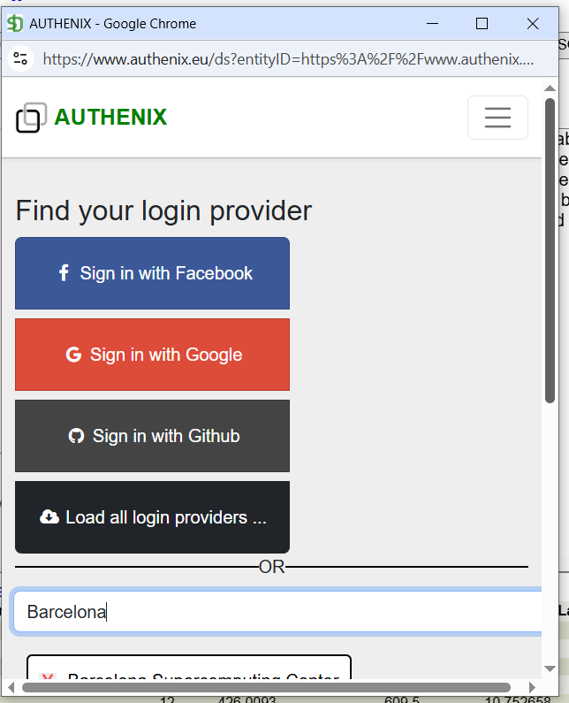
Task: Open the AUTHENIX brand text link
Action: 110,117
